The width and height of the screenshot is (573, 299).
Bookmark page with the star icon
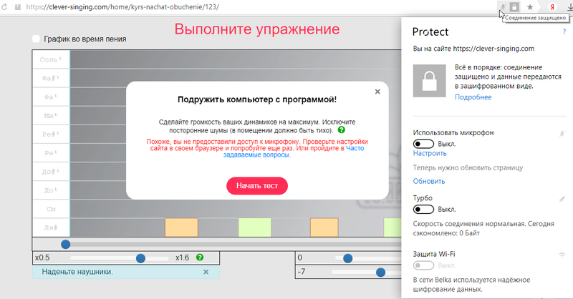click(530, 7)
